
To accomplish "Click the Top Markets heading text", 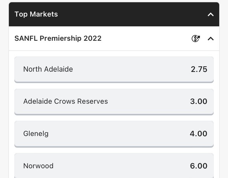I will tap(36, 14).
